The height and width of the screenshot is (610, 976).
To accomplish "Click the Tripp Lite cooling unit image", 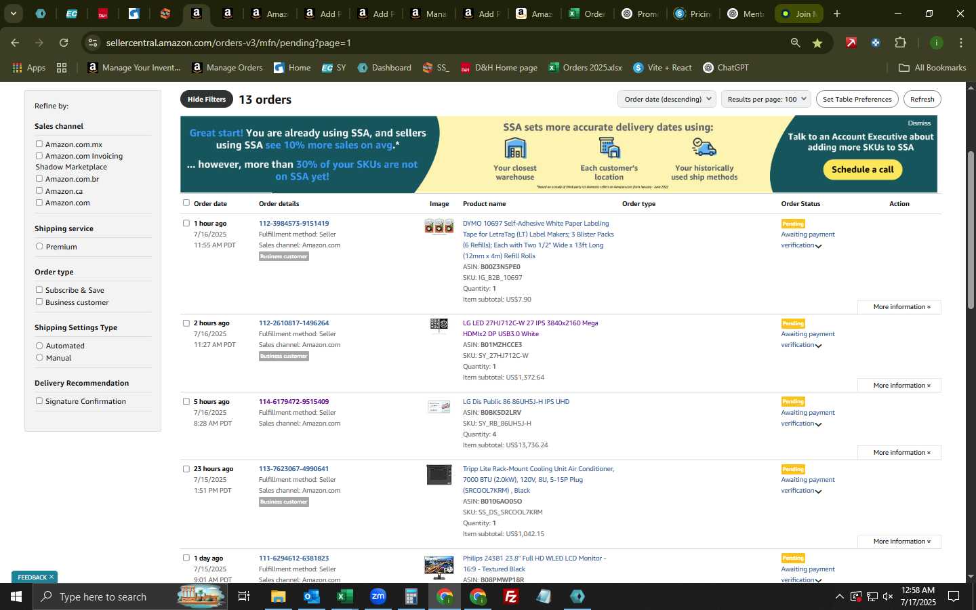I will pos(439,474).
